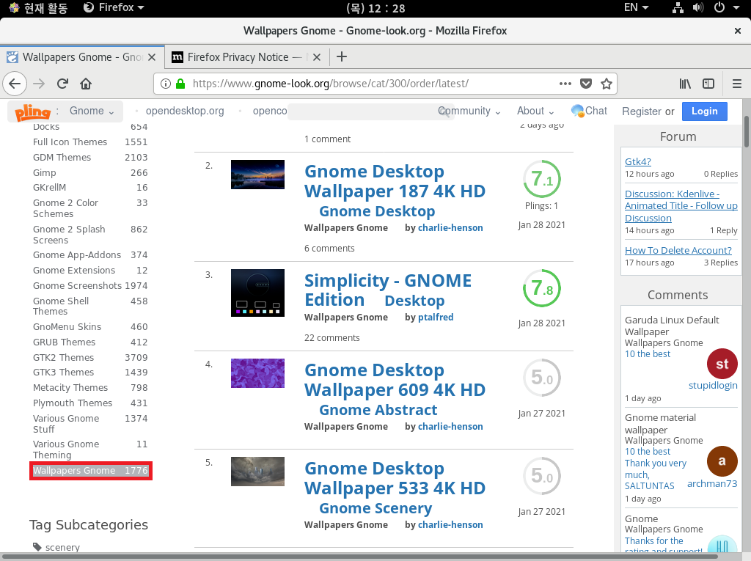The image size is (751, 561).
Task: Open the activities overview button
Action: tap(39, 7)
